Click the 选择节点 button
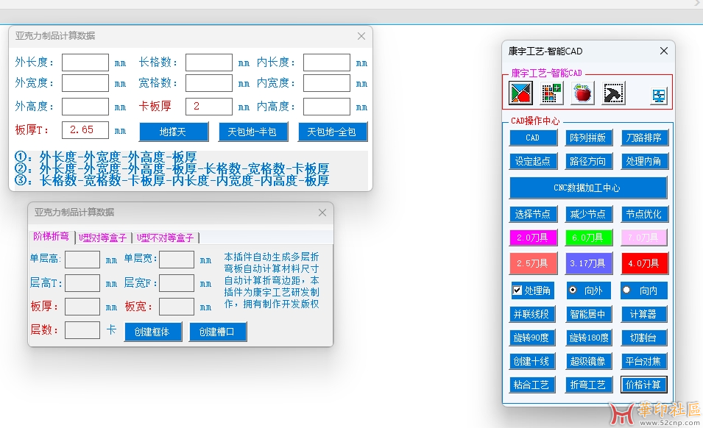 click(x=533, y=215)
